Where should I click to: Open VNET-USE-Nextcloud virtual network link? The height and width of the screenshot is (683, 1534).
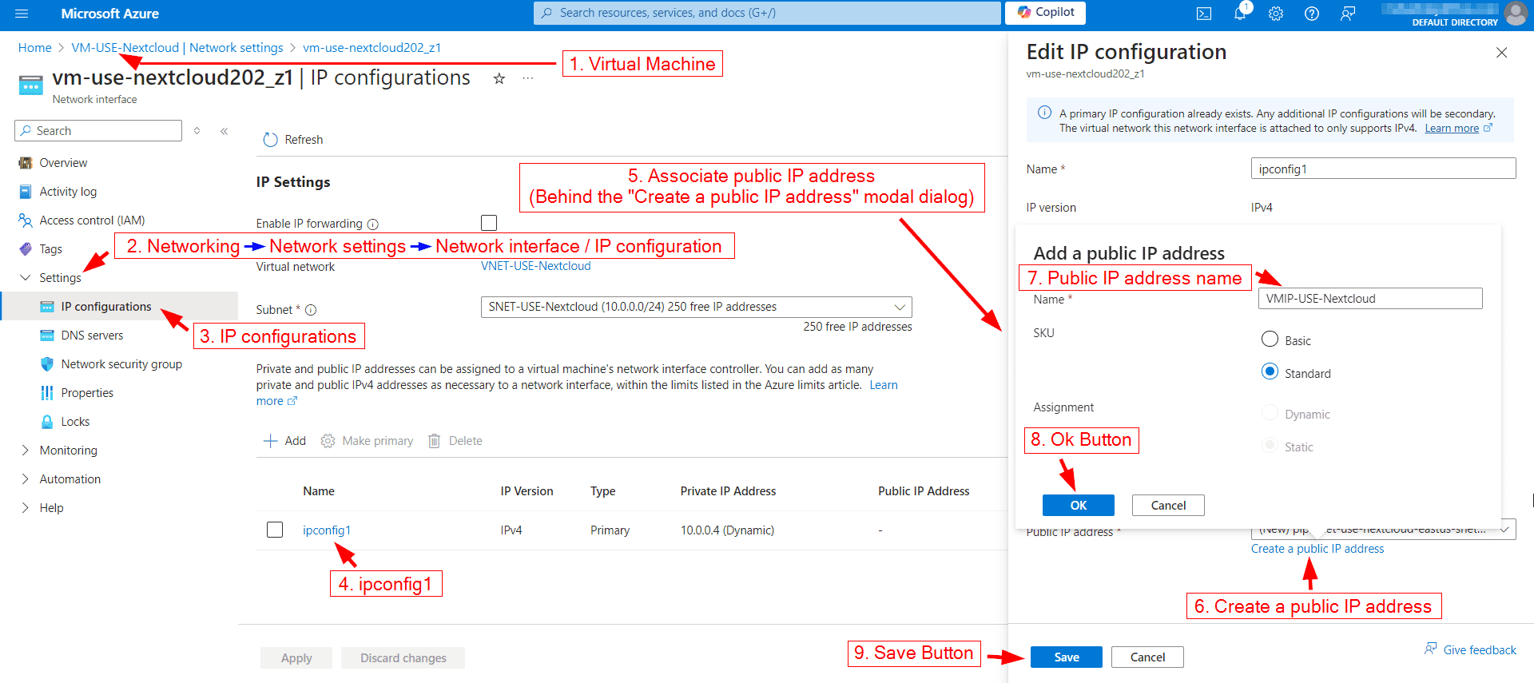(x=536, y=267)
